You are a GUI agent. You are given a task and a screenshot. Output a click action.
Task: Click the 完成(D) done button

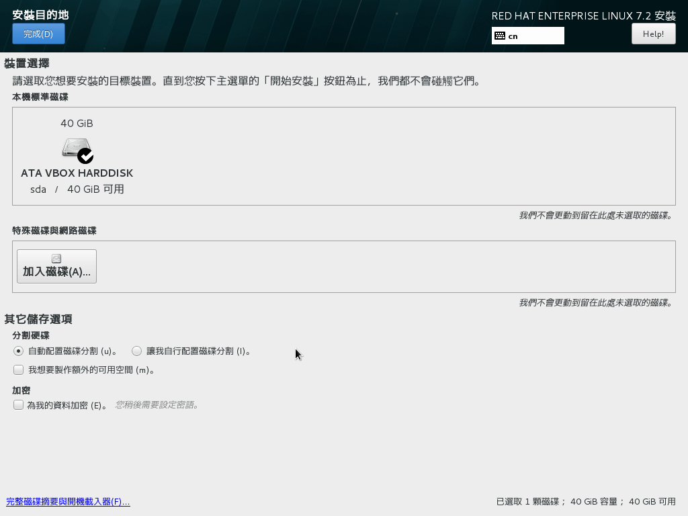(38, 34)
